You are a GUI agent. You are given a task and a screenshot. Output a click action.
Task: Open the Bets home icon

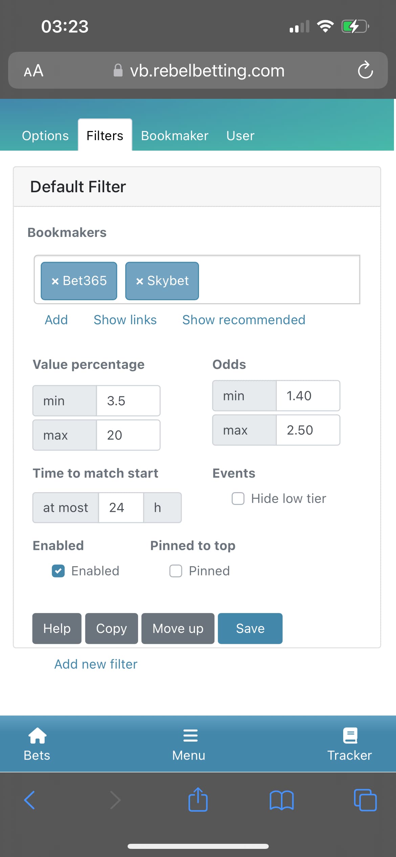point(37,735)
